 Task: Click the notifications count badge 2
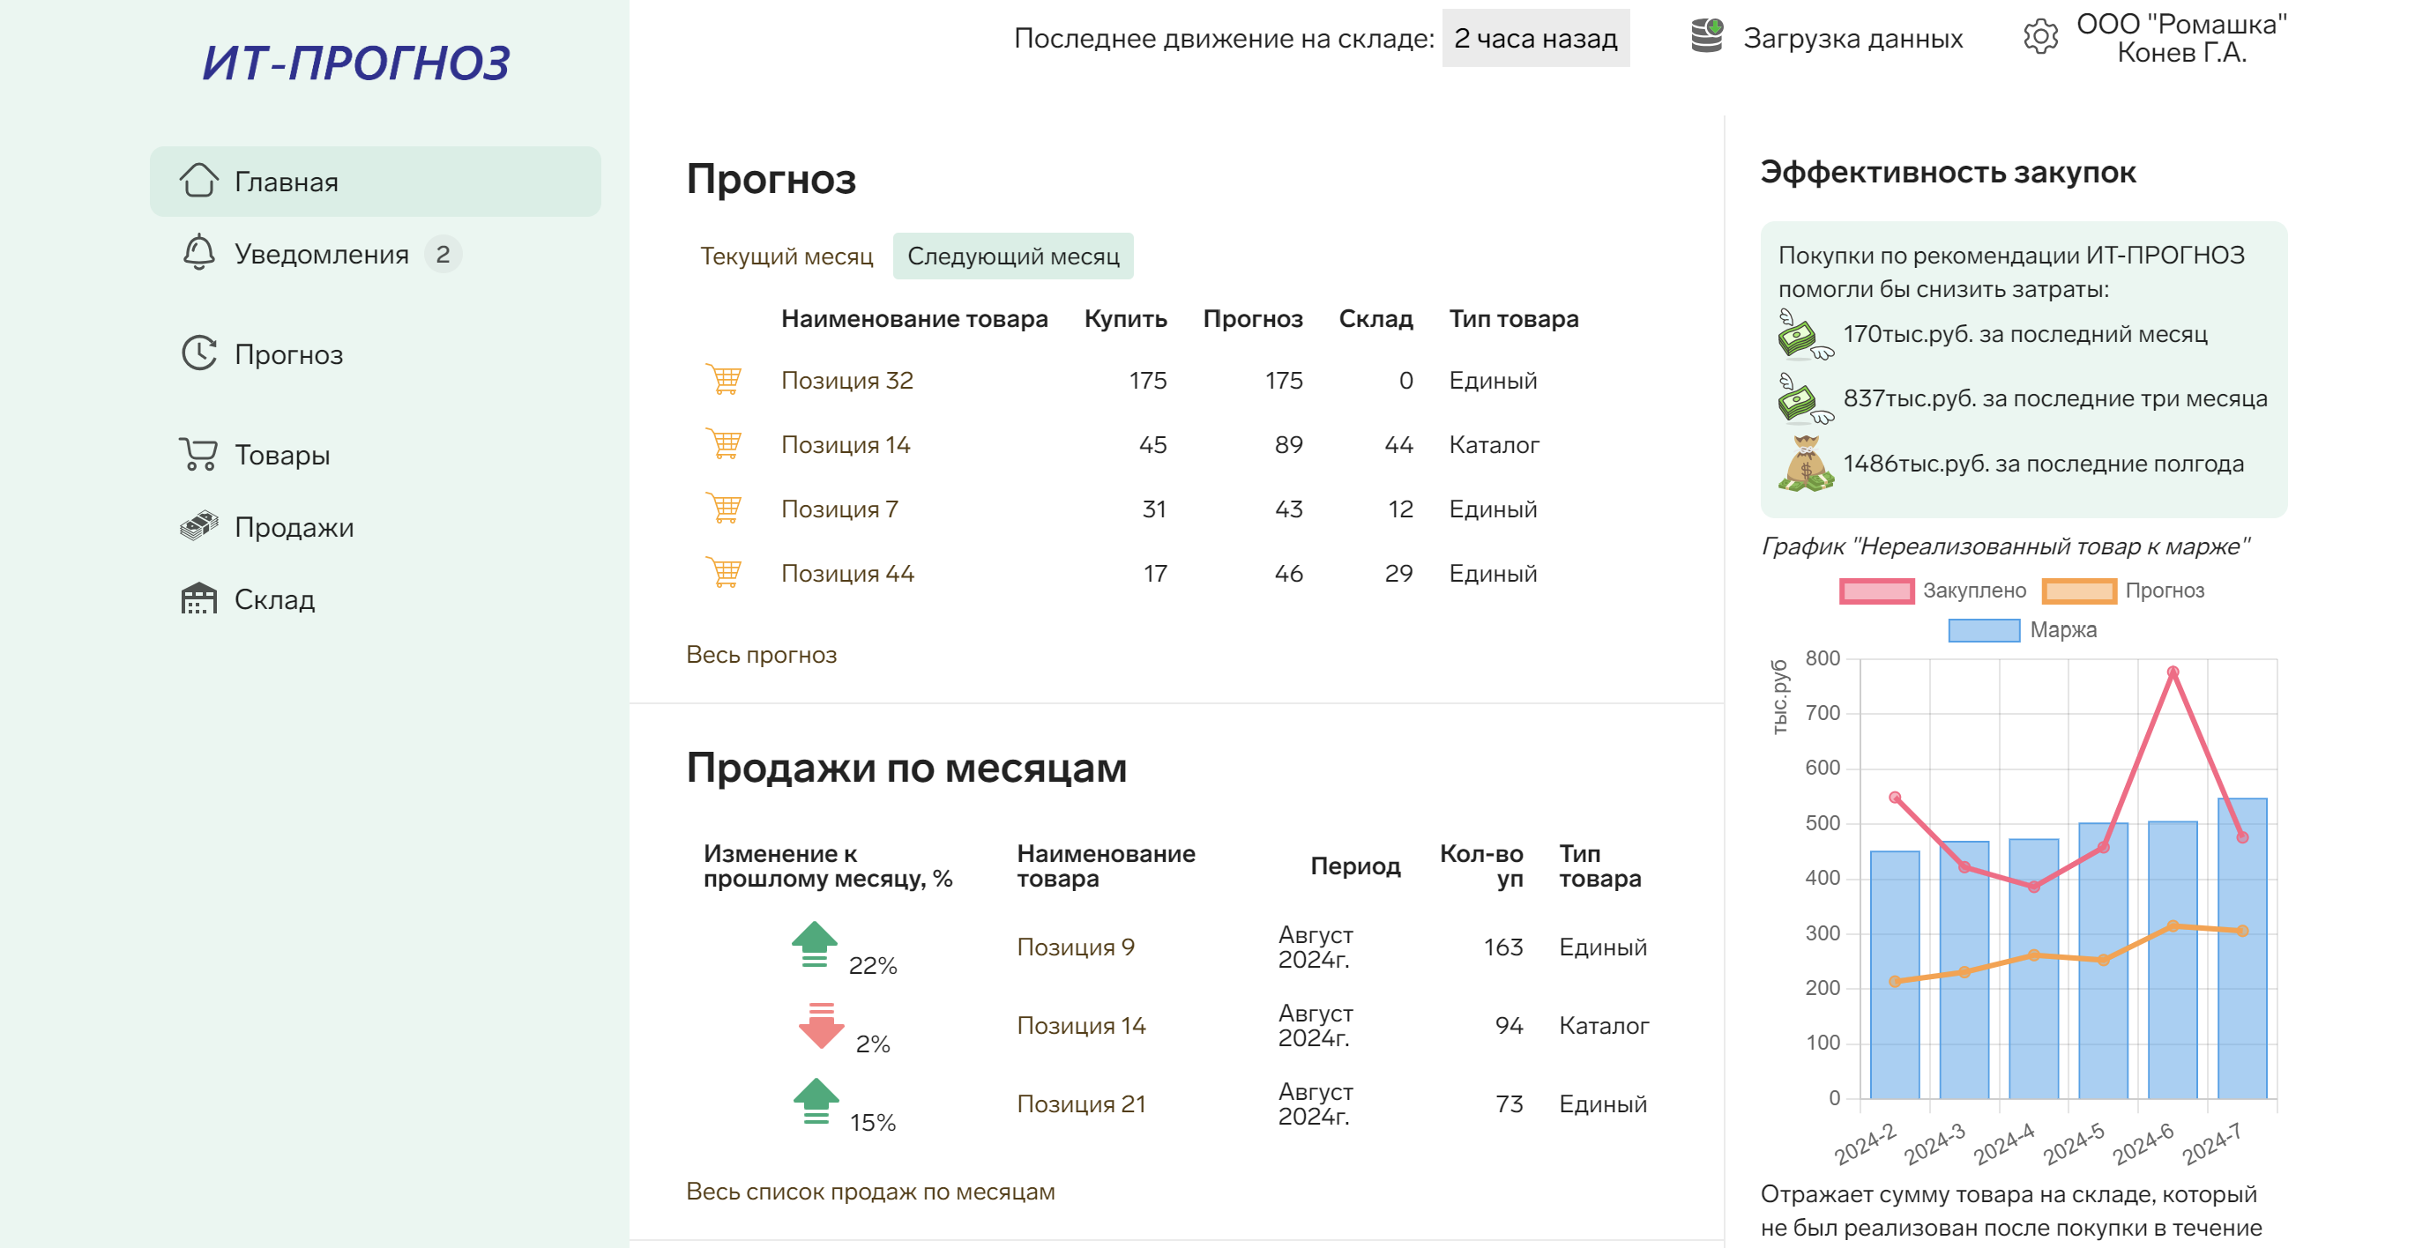tap(443, 254)
